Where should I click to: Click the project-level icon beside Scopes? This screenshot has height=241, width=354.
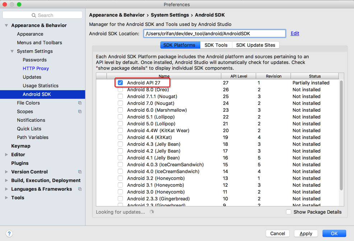pyautogui.click(x=80, y=112)
